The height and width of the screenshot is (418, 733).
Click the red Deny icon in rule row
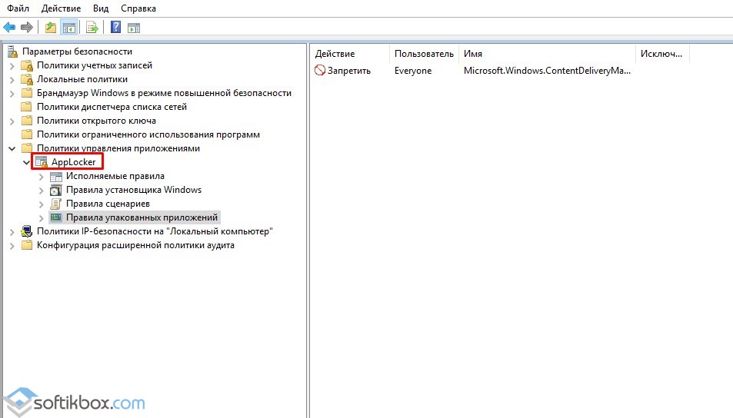320,71
